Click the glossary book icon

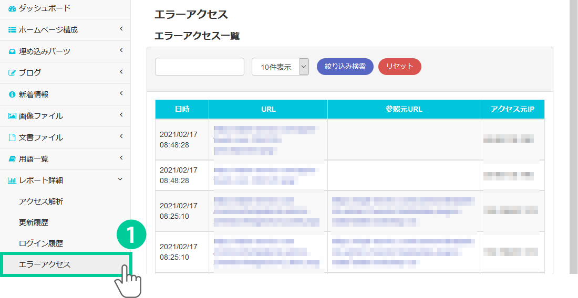12,158
